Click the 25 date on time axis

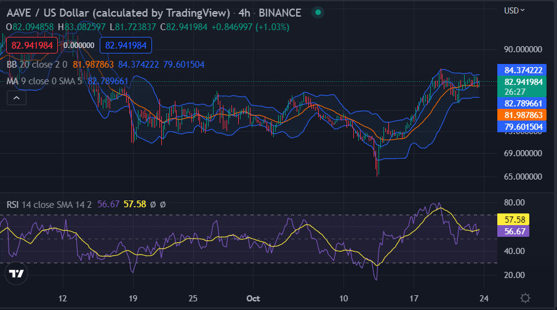pyautogui.click(x=193, y=298)
